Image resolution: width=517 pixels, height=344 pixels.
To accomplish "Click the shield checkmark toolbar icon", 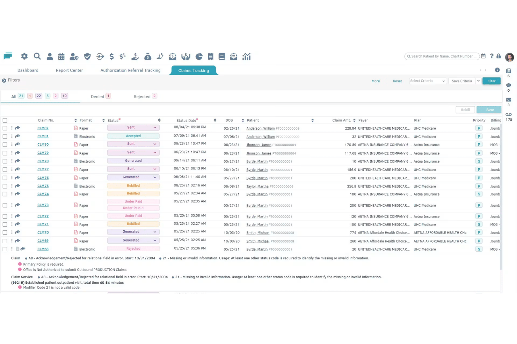I will pos(87,56).
